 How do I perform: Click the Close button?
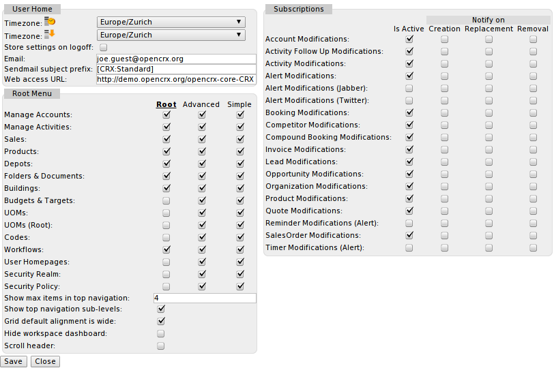(x=45, y=362)
